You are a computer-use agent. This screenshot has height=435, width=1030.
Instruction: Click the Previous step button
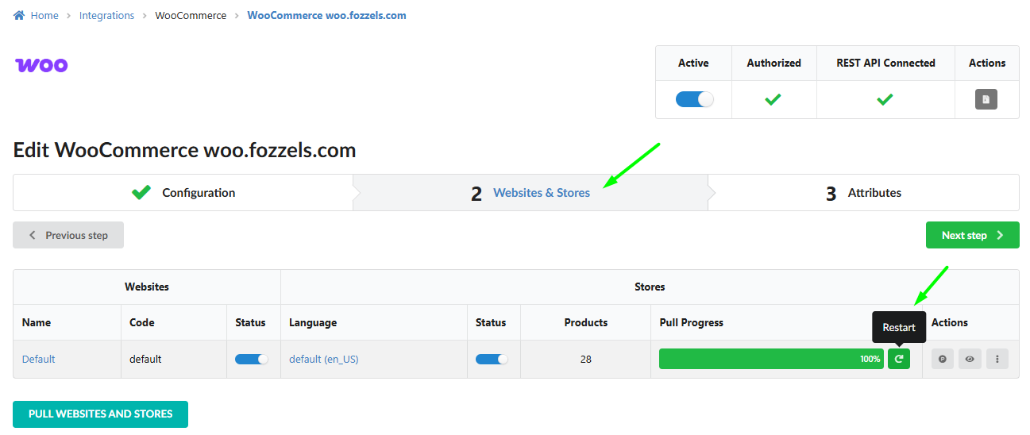pyautogui.click(x=68, y=235)
